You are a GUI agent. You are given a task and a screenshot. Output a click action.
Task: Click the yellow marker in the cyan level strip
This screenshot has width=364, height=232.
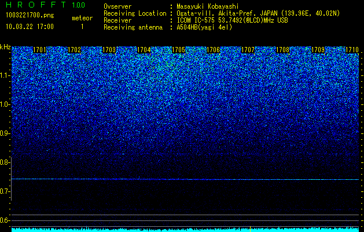[x=250, y=229]
